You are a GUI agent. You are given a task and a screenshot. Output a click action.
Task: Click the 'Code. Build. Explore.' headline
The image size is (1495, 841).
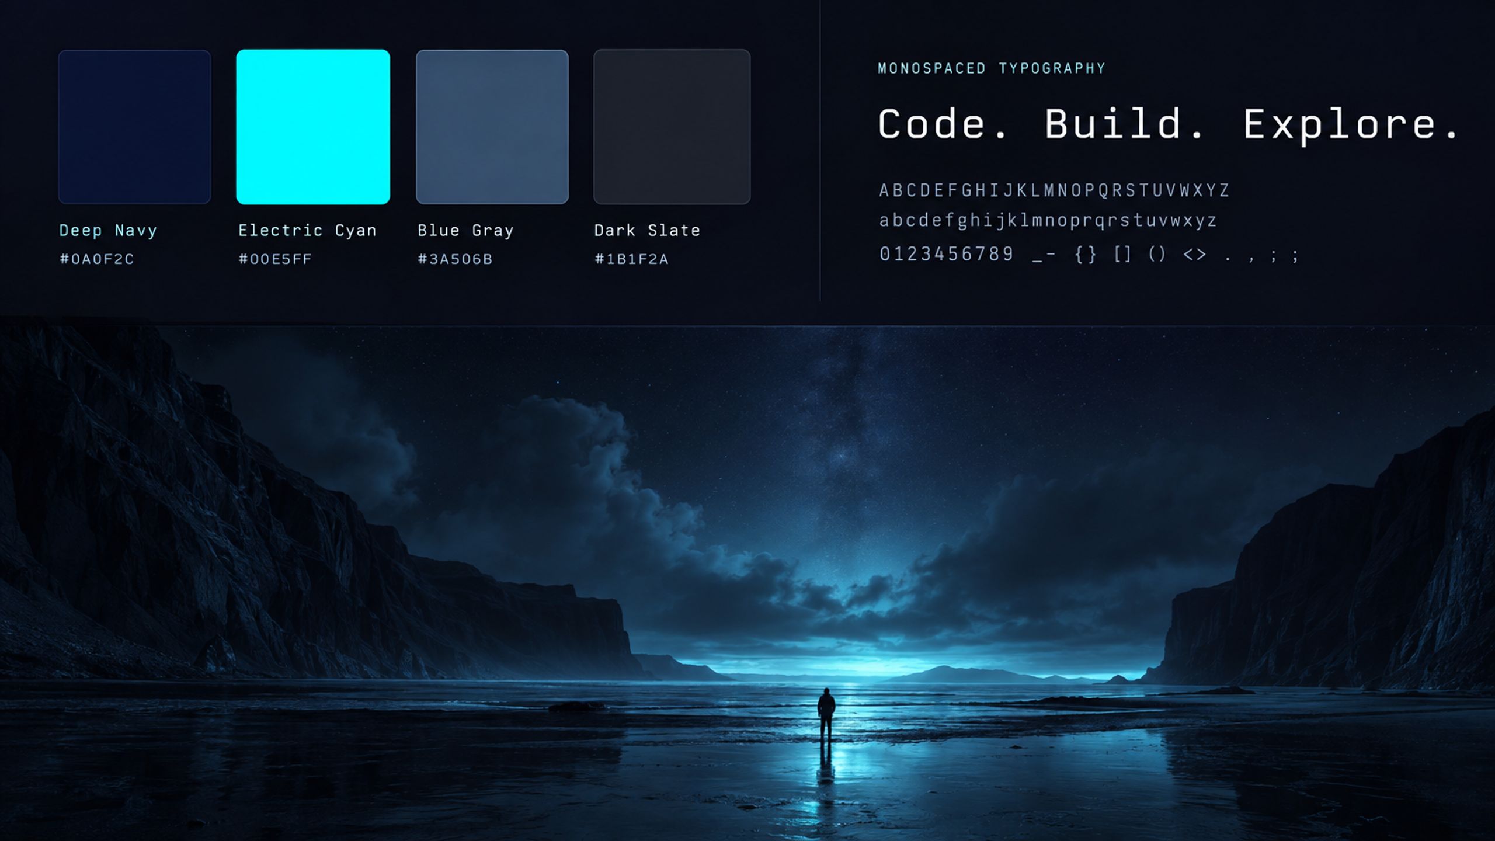(x=1169, y=125)
